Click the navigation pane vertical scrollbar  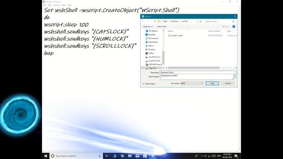(x=163, y=57)
